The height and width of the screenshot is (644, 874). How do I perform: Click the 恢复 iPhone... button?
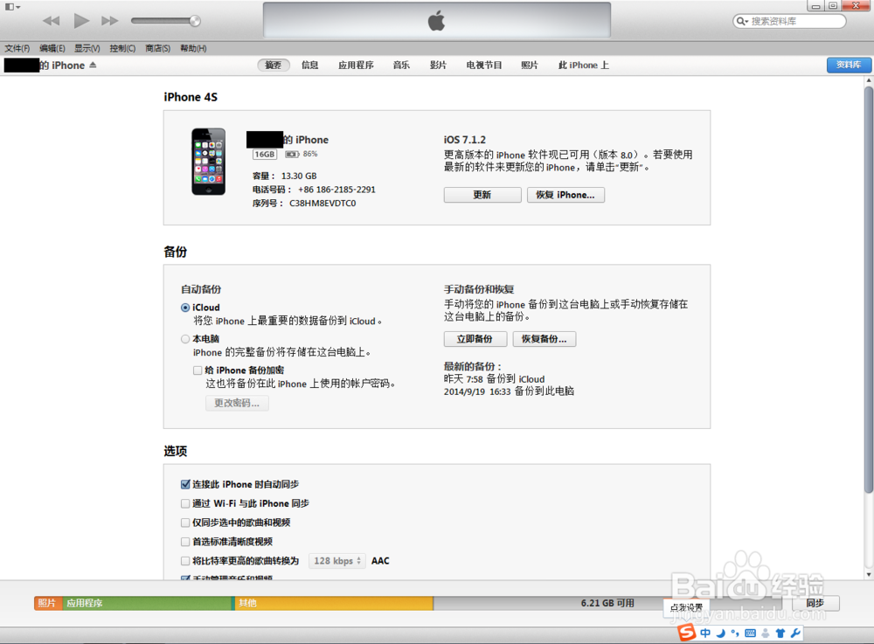click(565, 195)
